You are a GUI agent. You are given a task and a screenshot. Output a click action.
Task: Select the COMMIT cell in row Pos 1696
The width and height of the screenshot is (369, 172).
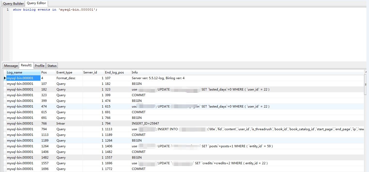pyautogui.click(x=247, y=169)
